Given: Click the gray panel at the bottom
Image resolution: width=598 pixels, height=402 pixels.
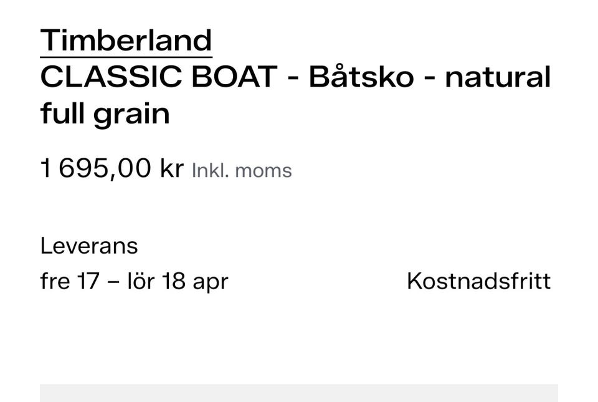Looking at the screenshot, I should click(x=299, y=393).
